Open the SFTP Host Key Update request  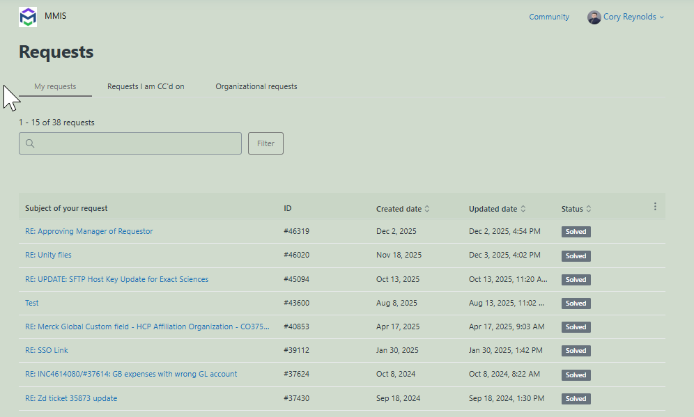116,280
